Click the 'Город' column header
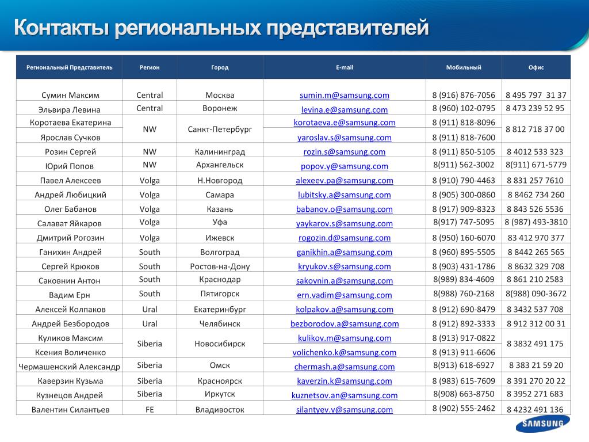 point(220,67)
